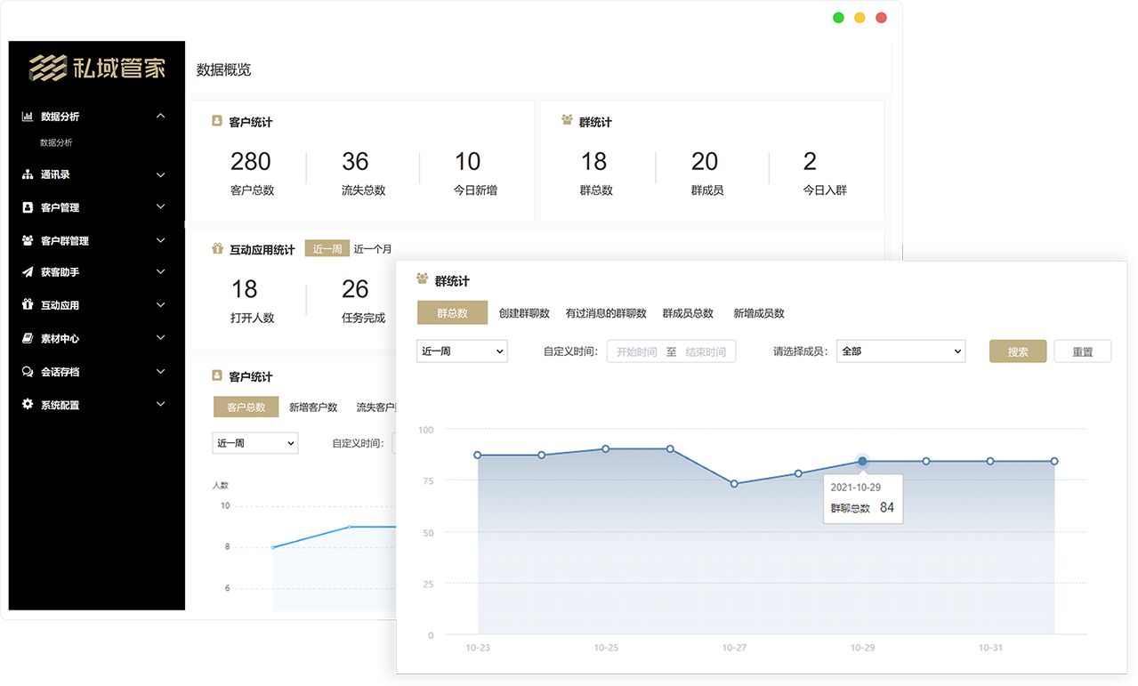The width and height of the screenshot is (1138, 686).
Task: Click the 打开人数 value 18
Action: [x=245, y=289]
